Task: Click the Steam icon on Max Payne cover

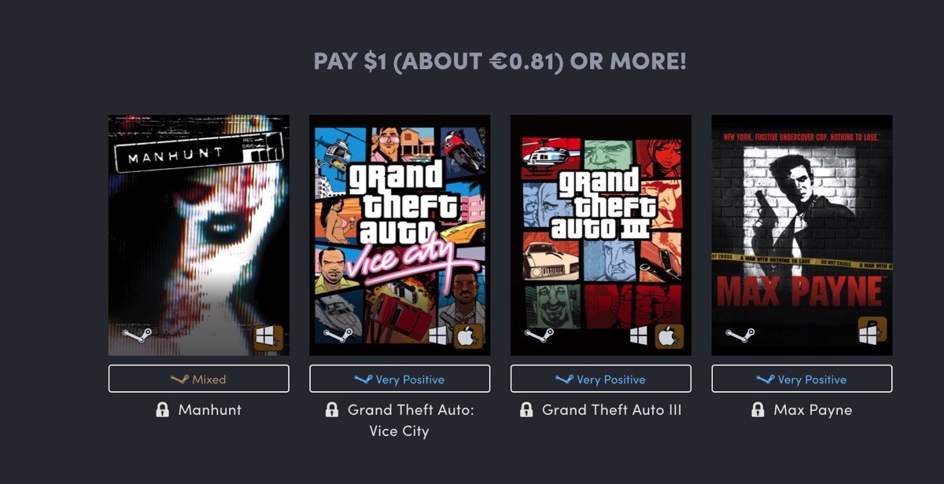Action: coord(740,335)
